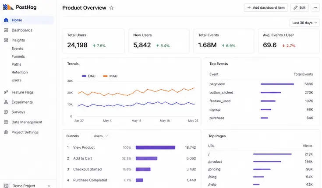The image size is (322, 188).
Task: Toggle the DAU legend swatch
Action: click(x=84, y=76)
